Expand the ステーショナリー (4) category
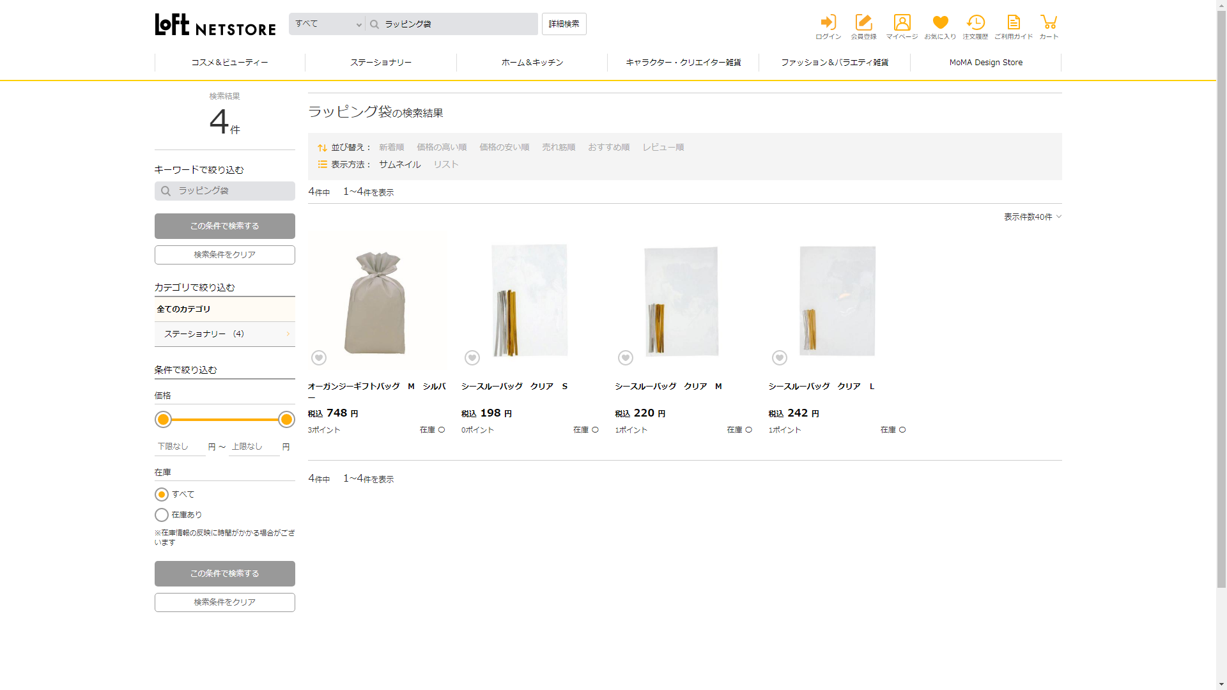The height and width of the screenshot is (690, 1227). (224, 334)
